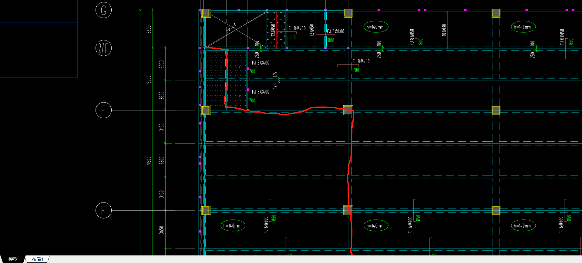Select the column where the red line crosses axis F
Screen dimensions: 582x263
348,110
